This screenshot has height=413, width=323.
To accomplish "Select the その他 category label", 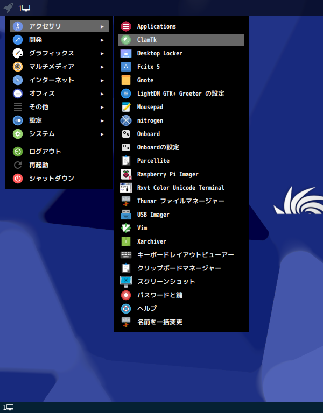I will click(39, 107).
